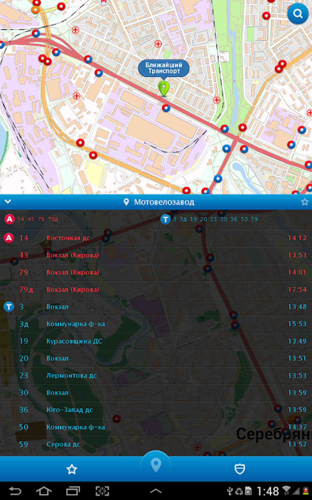The height and width of the screenshot is (500, 312).
Task: Tap trolleybus 59 in the trolley summary list
Action: click(254, 219)
